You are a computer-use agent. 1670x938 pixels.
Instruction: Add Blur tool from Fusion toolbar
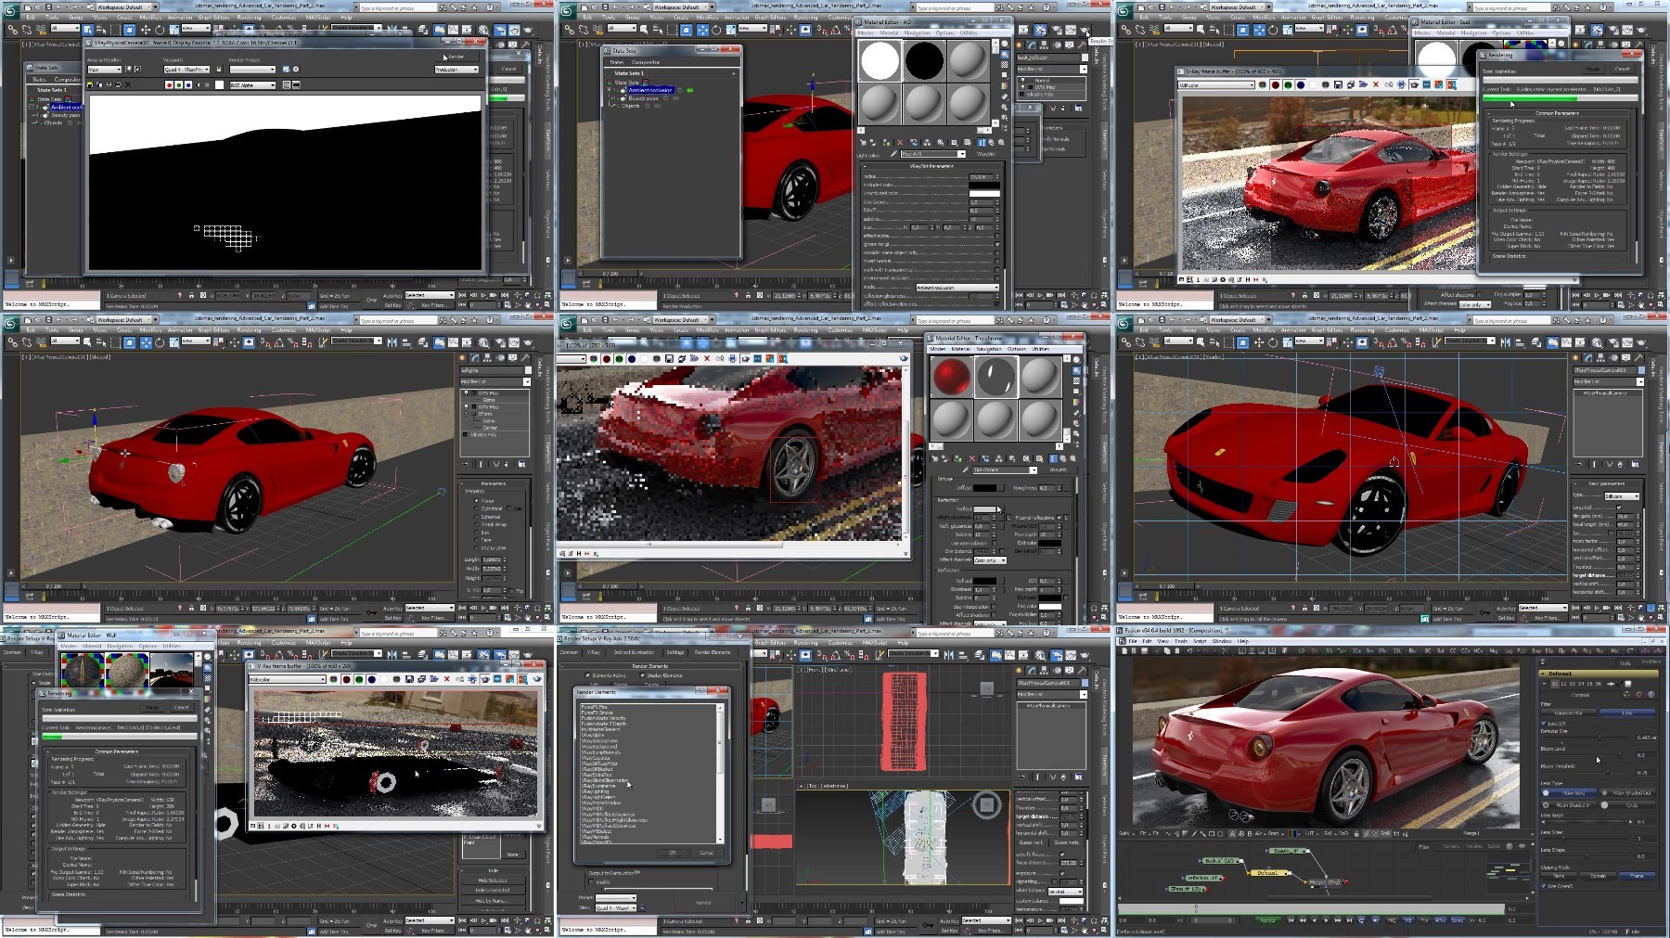(x=1412, y=650)
